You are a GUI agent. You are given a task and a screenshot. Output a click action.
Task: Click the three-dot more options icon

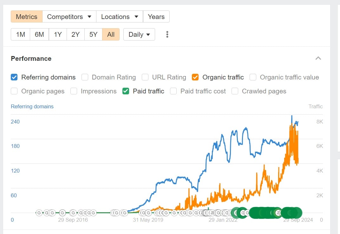pyautogui.click(x=167, y=35)
